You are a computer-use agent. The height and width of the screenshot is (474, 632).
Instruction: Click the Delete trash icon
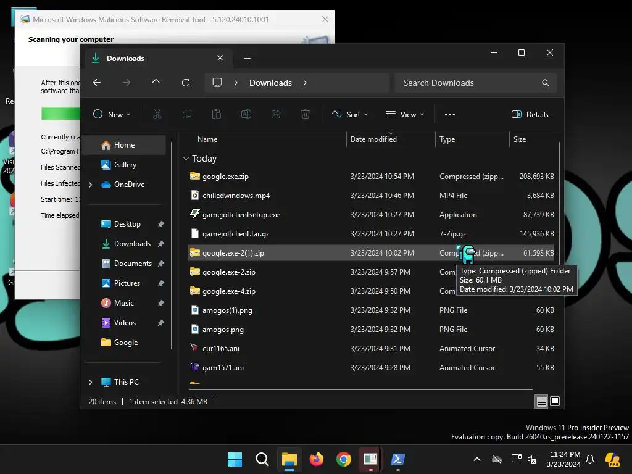[x=306, y=114]
